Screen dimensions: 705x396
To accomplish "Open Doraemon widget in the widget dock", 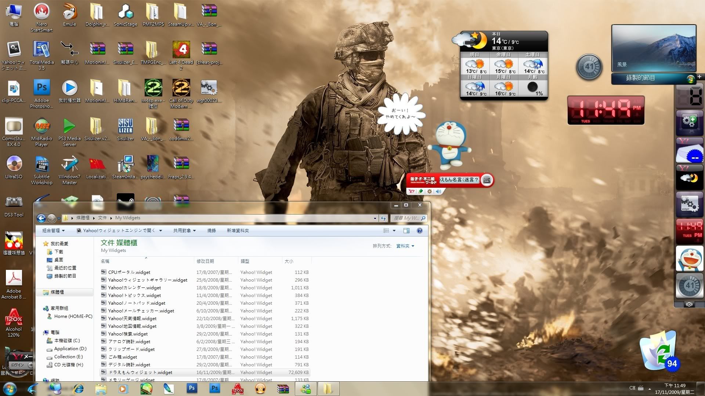I will (690, 258).
